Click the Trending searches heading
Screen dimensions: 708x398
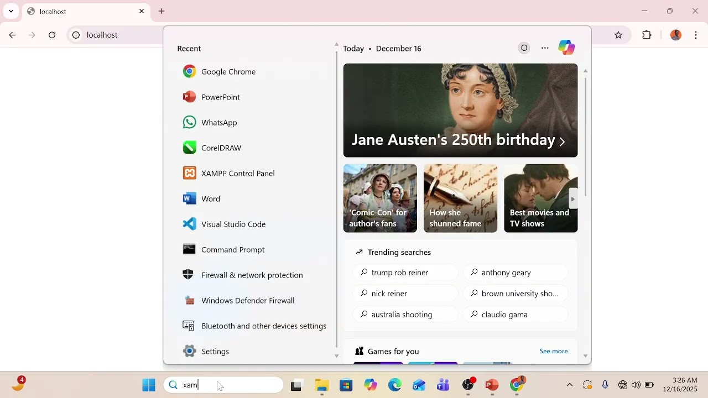399,252
